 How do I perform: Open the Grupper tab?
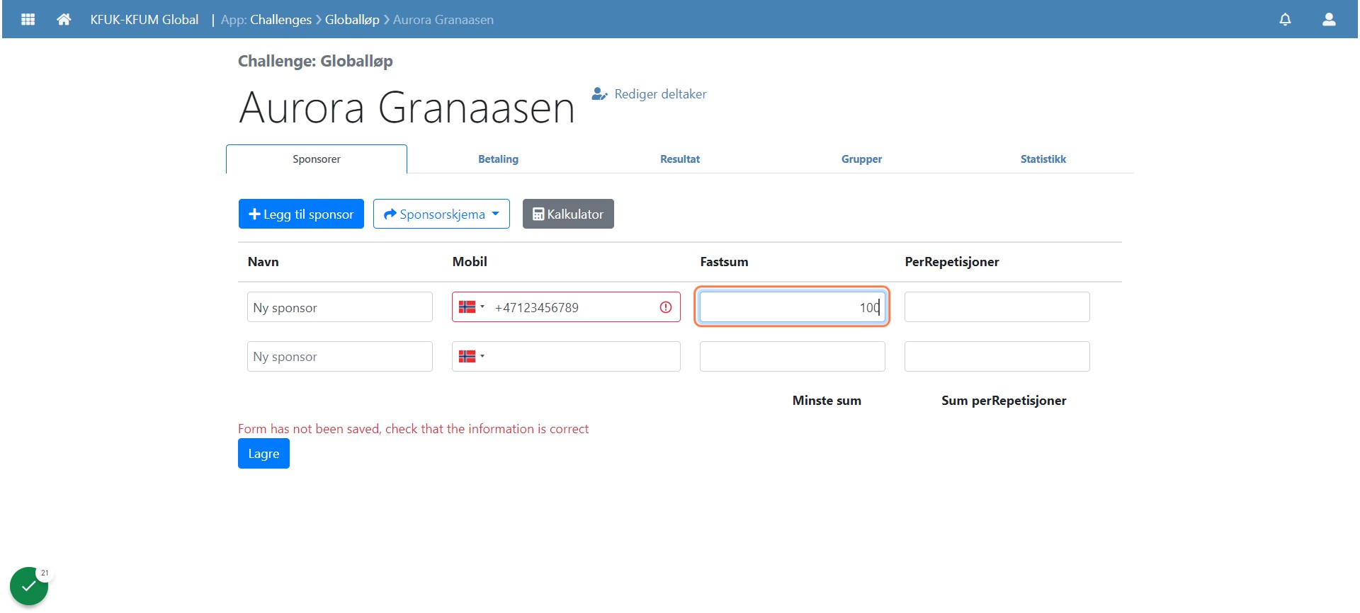(x=861, y=159)
